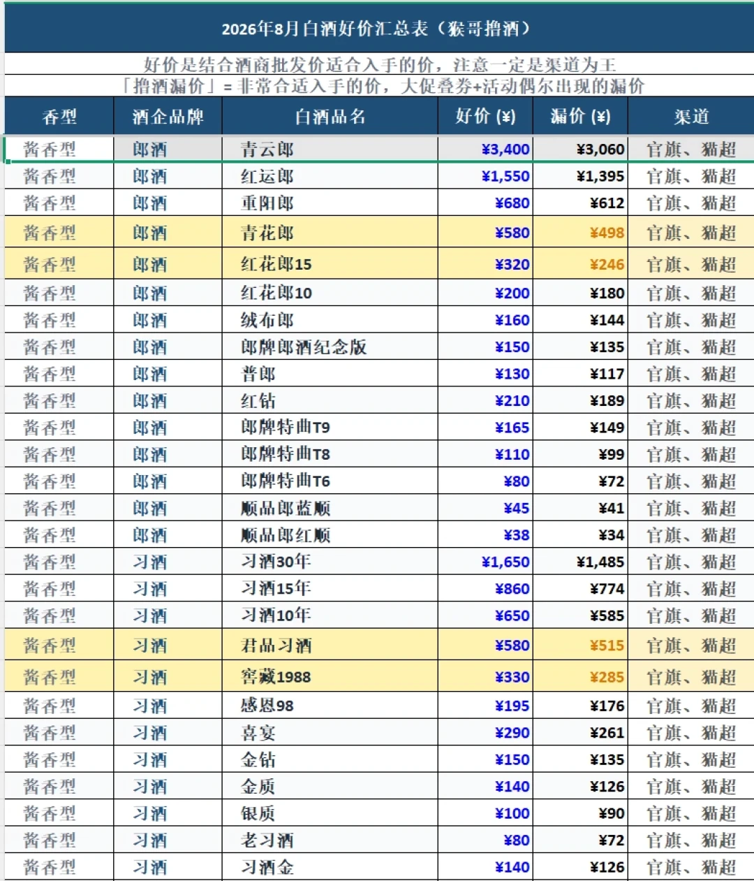
Task: Select the '香型' column header
Action: (59, 116)
